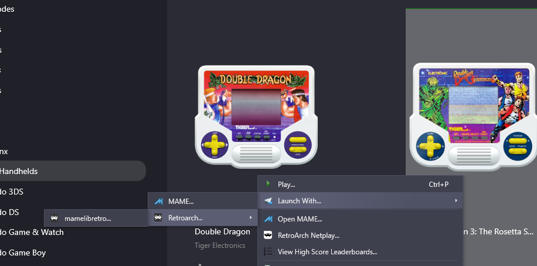Click the Retroarch icon in Launch With submenu
The height and width of the screenshot is (266, 537).
click(158, 217)
